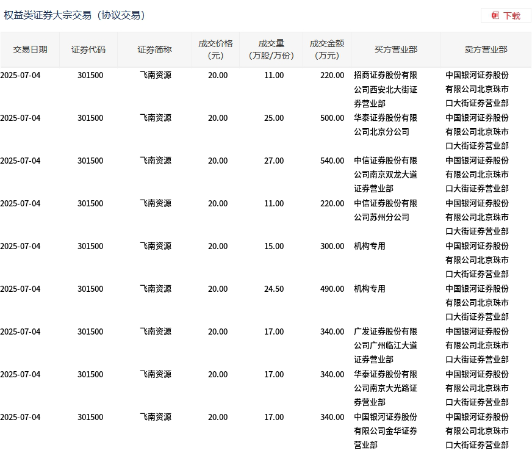Click seller 中国银河证券 in the 招商证券 row

pyautogui.click(x=477, y=89)
